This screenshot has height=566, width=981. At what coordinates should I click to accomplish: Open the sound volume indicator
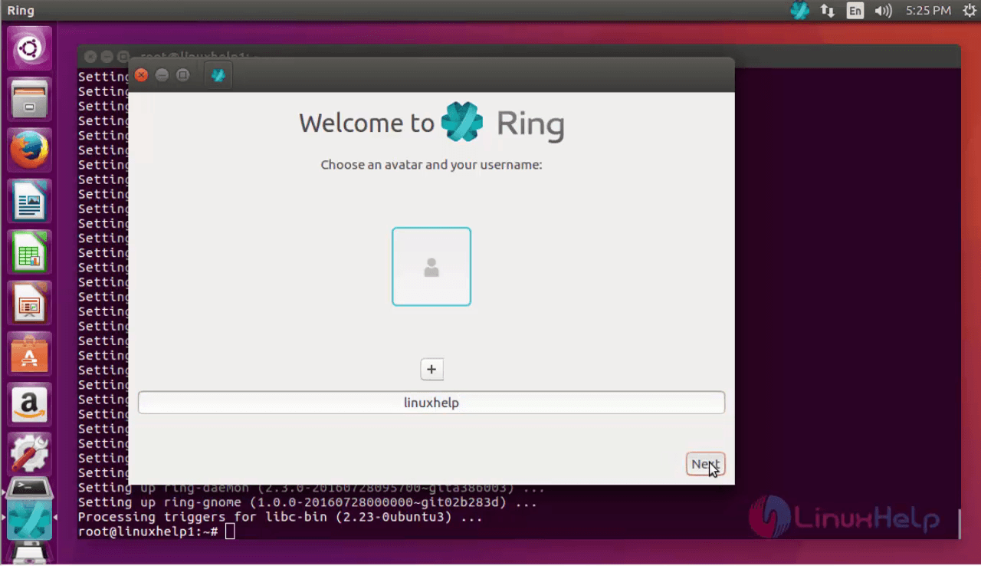(884, 11)
